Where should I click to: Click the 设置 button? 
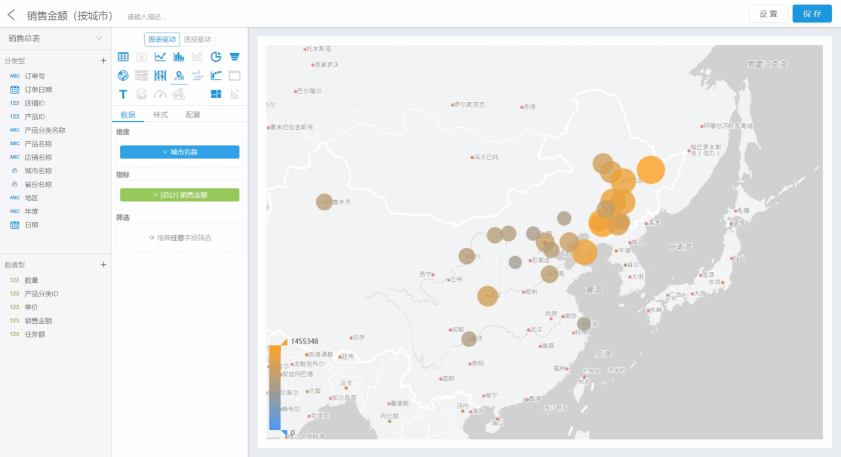point(768,14)
